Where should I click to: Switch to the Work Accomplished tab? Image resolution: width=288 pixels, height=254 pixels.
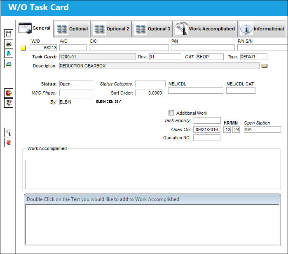(205, 29)
